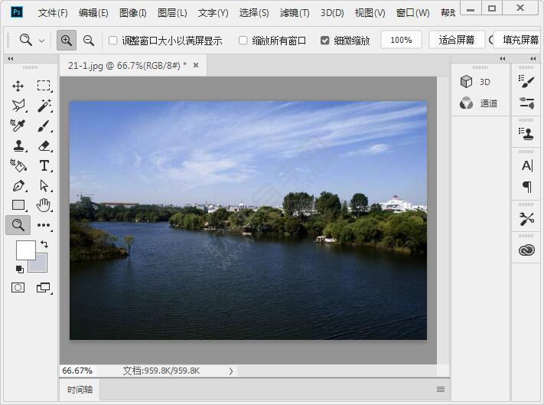
Task: Change the screen mode
Action: tap(44, 287)
